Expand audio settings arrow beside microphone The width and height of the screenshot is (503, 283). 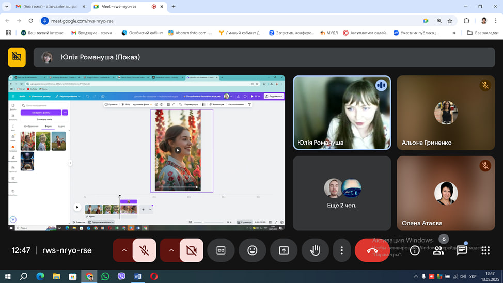tap(124, 250)
